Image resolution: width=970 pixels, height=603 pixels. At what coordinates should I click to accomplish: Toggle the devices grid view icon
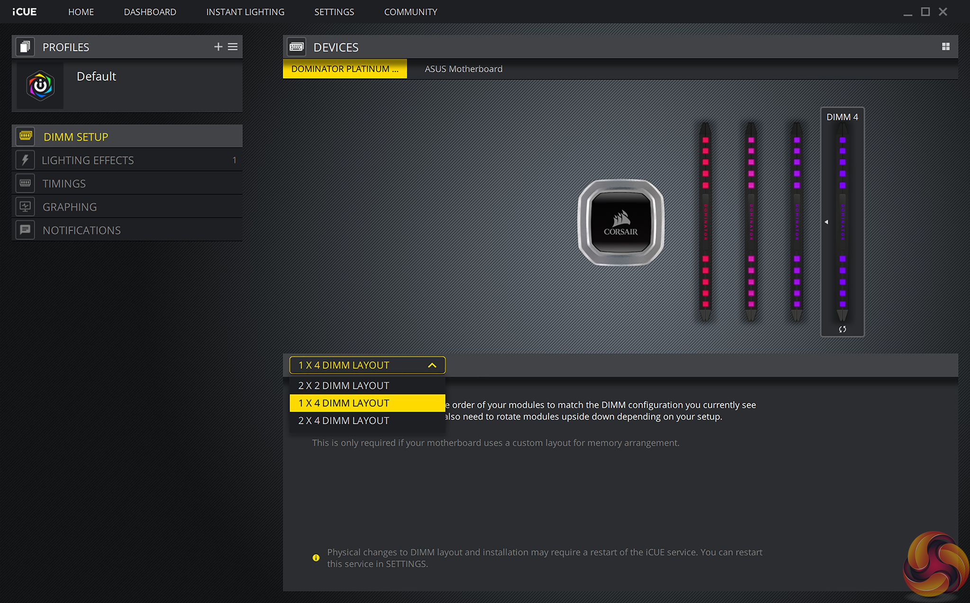tap(945, 46)
